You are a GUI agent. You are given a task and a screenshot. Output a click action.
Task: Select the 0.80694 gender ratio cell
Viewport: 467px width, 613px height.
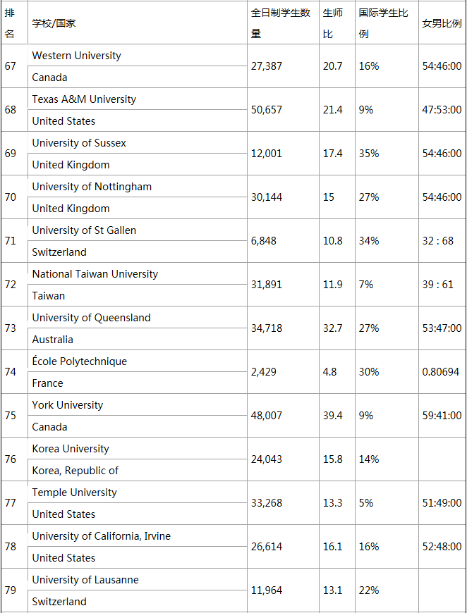pos(440,372)
